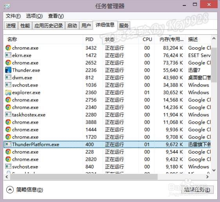Switch to the 服务 tab
The height and width of the screenshot is (202, 220).
click(124, 26)
